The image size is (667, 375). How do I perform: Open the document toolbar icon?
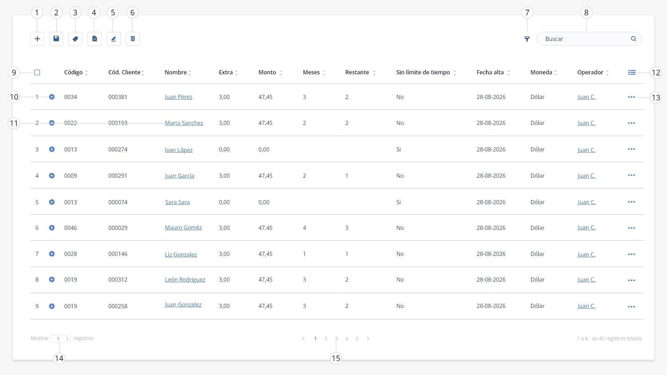(94, 39)
